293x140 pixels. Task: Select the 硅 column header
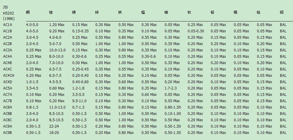[x=51, y=12]
